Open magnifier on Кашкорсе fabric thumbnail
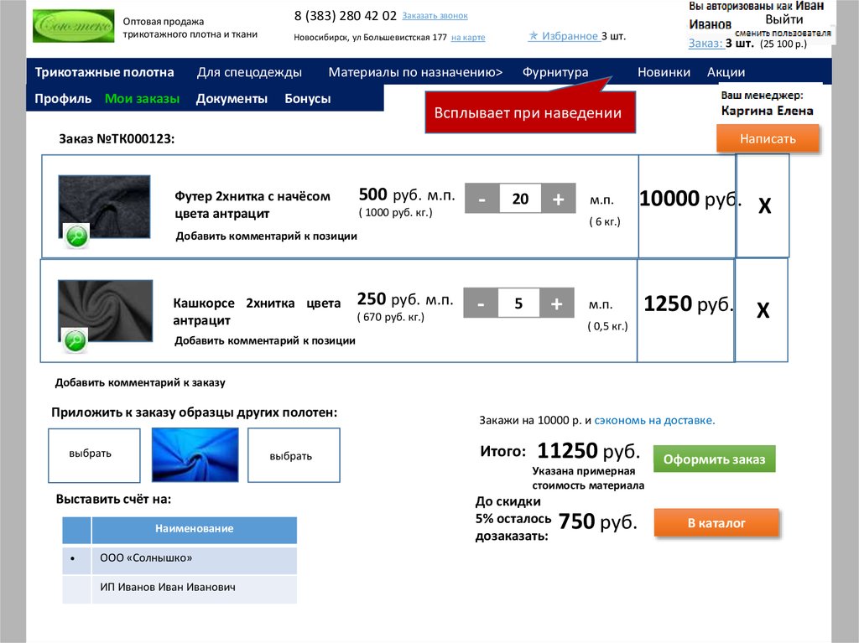The height and width of the screenshot is (643, 859). pyautogui.click(x=75, y=340)
